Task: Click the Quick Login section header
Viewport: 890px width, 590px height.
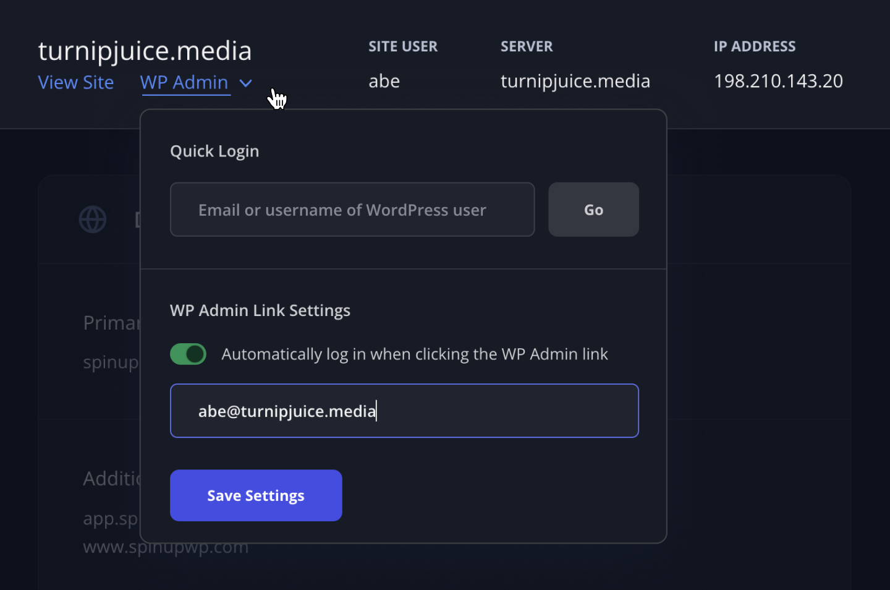Action: pyautogui.click(x=214, y=151)
